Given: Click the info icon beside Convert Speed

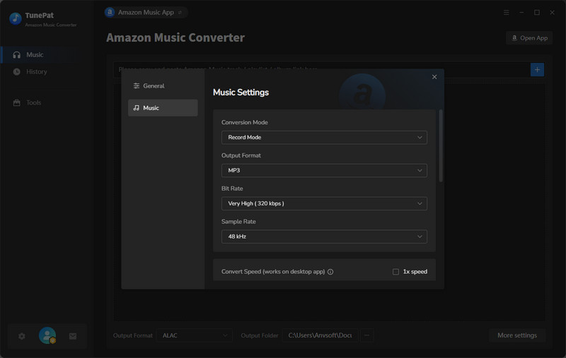Looking at the screenshot, I should pyautogui.click(x=330, y=272).
